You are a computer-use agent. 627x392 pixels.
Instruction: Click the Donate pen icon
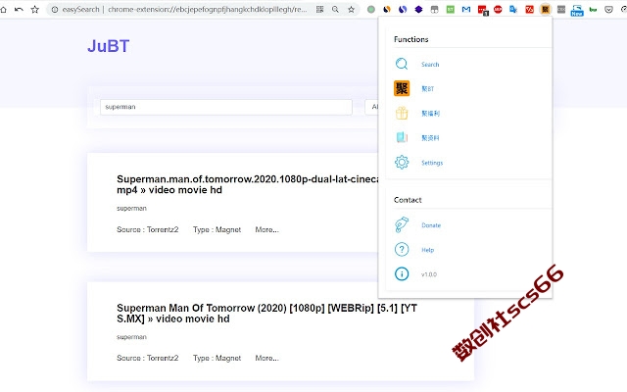(402, 224)
